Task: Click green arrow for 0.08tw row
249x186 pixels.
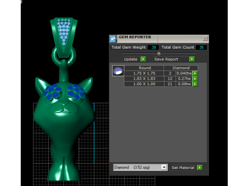Action: pyautogui.click(x=195, y=84)
